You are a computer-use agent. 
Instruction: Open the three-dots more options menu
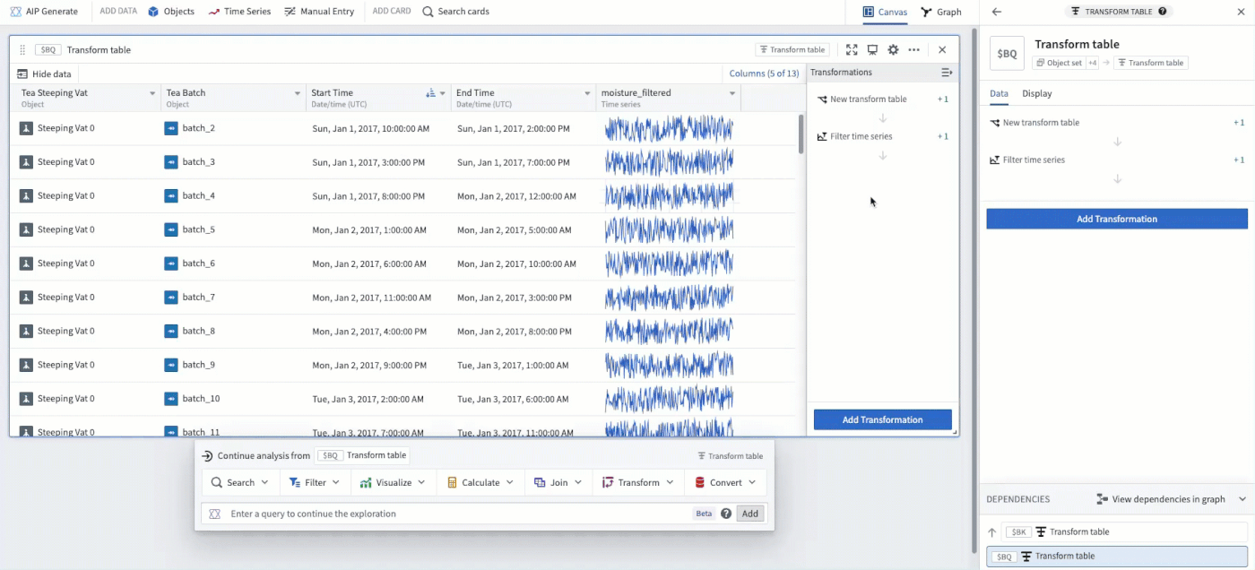(913, 50)
